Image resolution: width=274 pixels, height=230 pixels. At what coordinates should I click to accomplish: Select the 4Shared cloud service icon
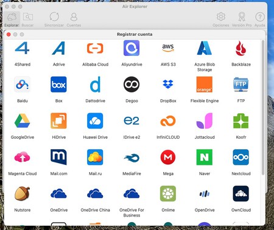tap(23, 48)
